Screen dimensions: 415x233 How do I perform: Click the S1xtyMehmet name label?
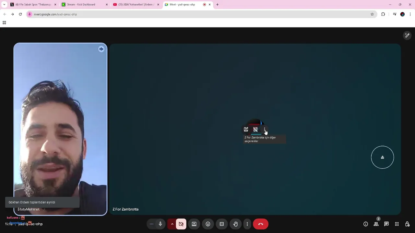tap(29, 209)
